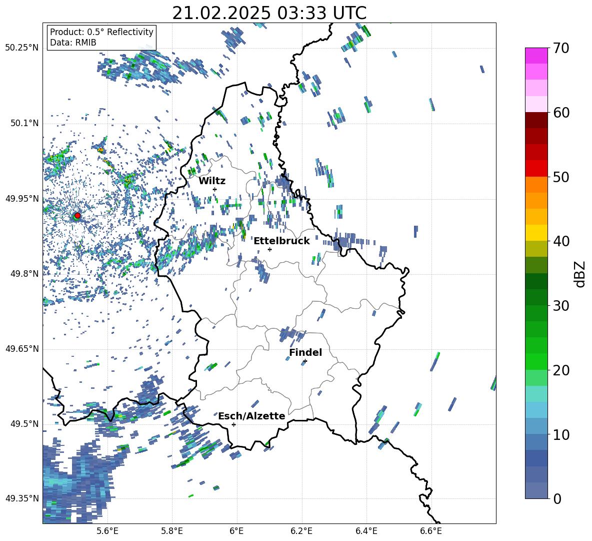This screenshot has width=592, height=541.
Task: Click the 10 colorbar tick label
Action: point(561,434)
